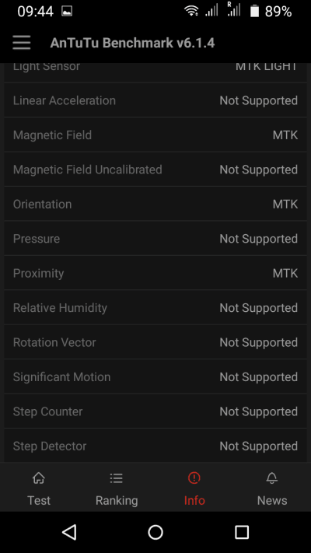Tap the AnTuTu Benchmark v6.1.4 title
Image resolution: width=311 pixels, height=553 pixels.
[132, 43]
